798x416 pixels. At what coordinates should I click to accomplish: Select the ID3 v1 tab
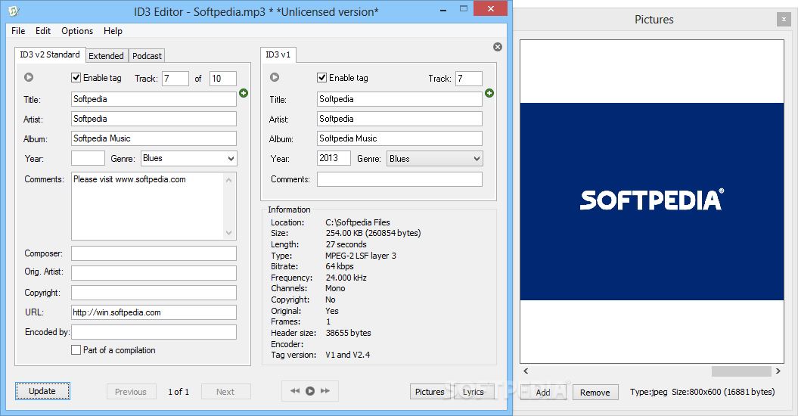point(278,54)
